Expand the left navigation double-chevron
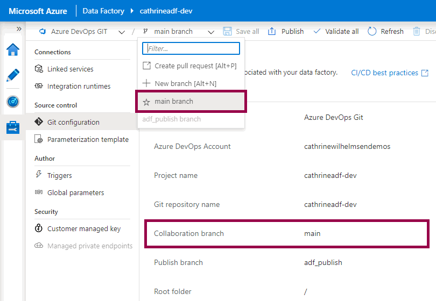 pos(19,29)
